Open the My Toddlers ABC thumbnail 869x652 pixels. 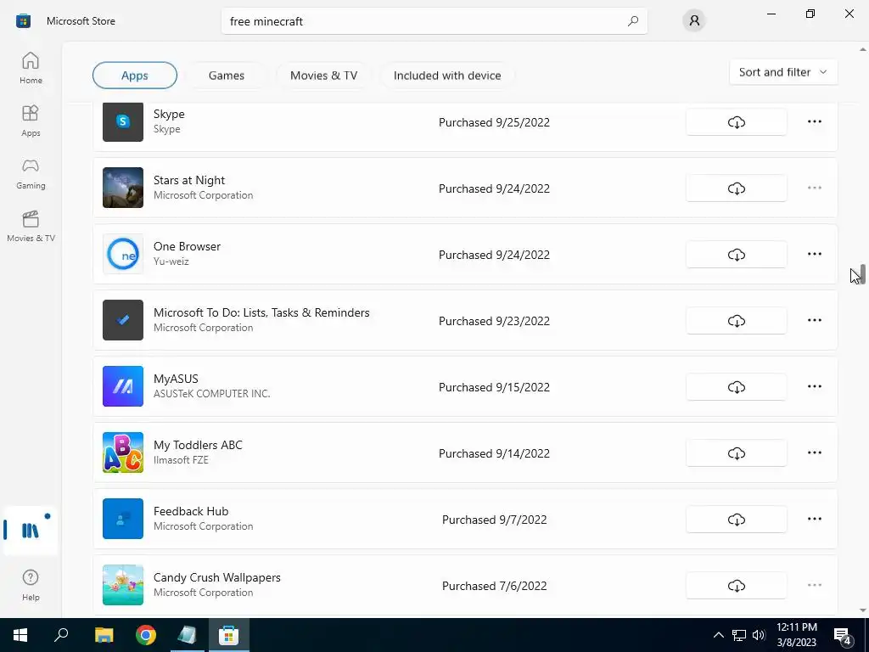click(x=123, y=452)
